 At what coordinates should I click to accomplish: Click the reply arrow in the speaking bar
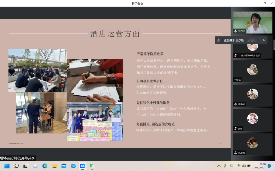point(264,40)
